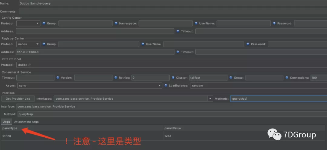This screenshot has height=150, width=327.
Task: Click the Loadbalance field showing random
Action: tap(259, 86)
